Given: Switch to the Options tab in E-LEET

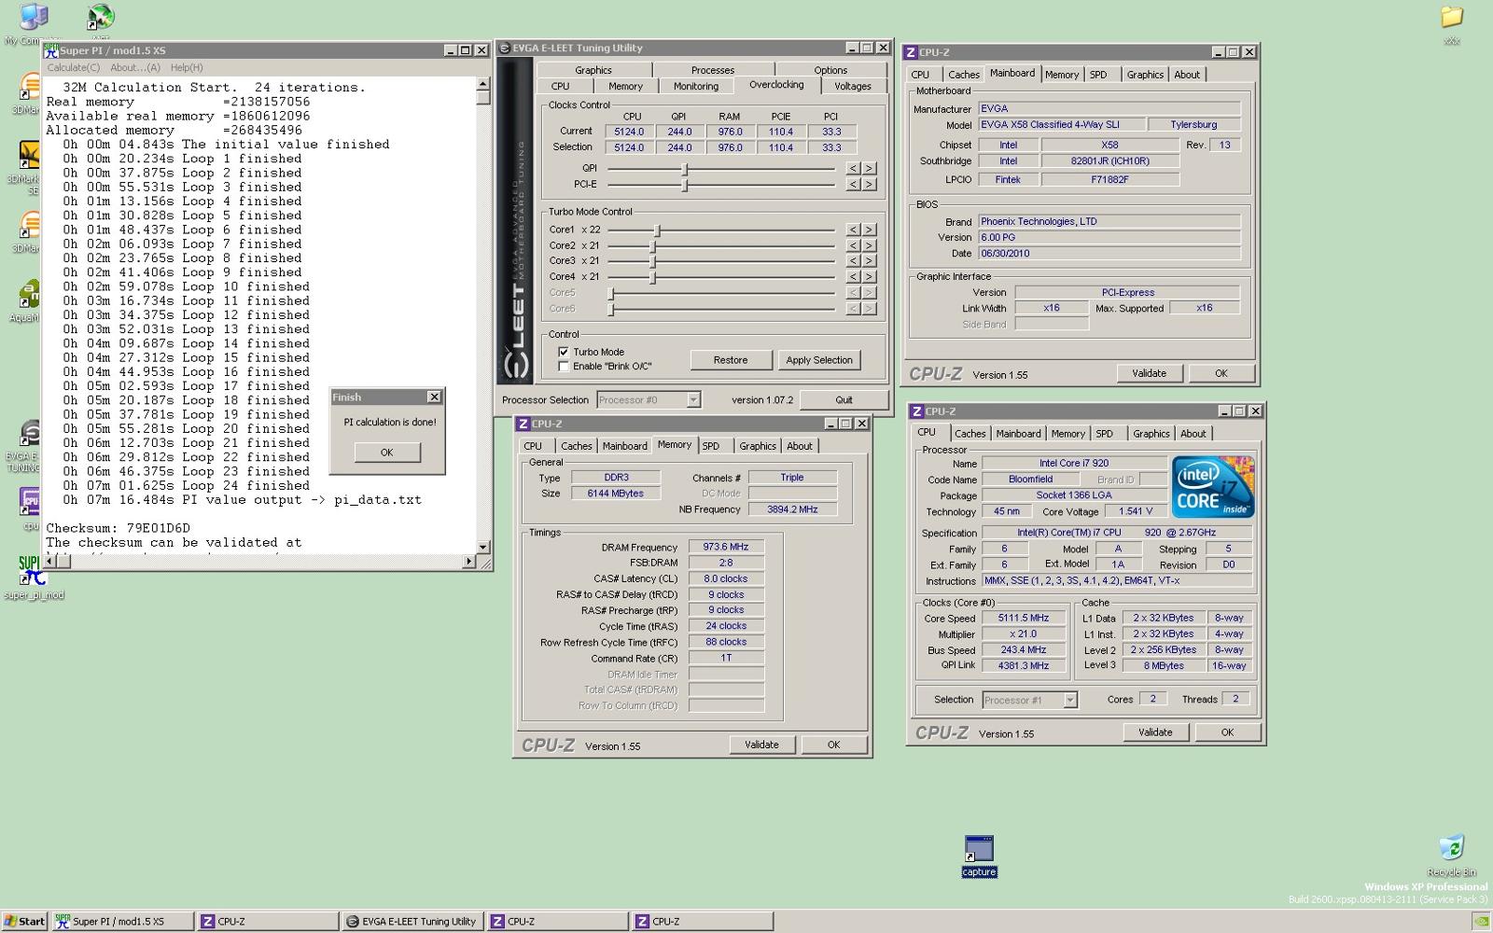Looking at the screenshot, I should pyautogui.click(x=830, y=70).
